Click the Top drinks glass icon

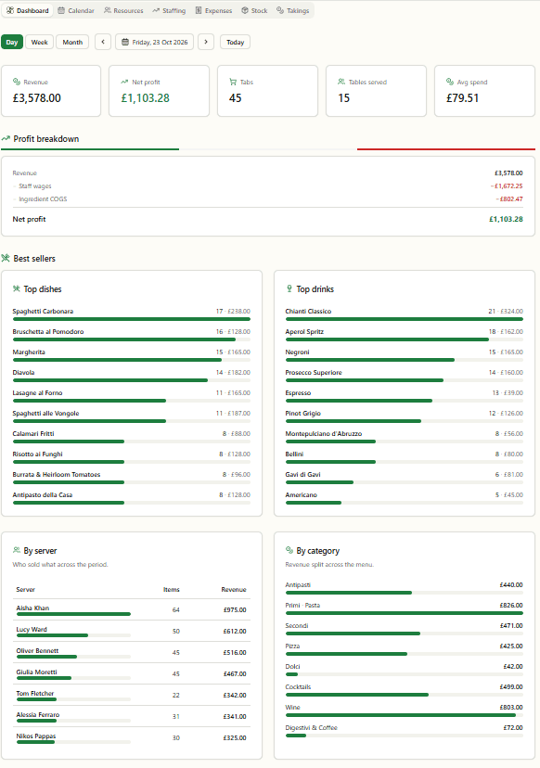click(289, 289)
